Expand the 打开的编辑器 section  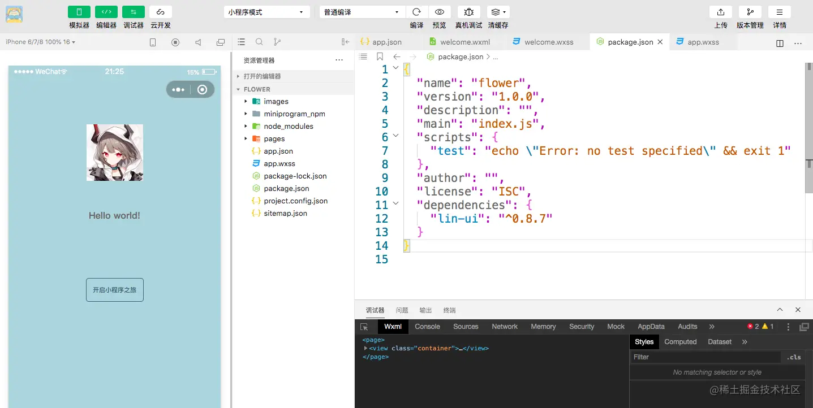(x=294, y=76)
